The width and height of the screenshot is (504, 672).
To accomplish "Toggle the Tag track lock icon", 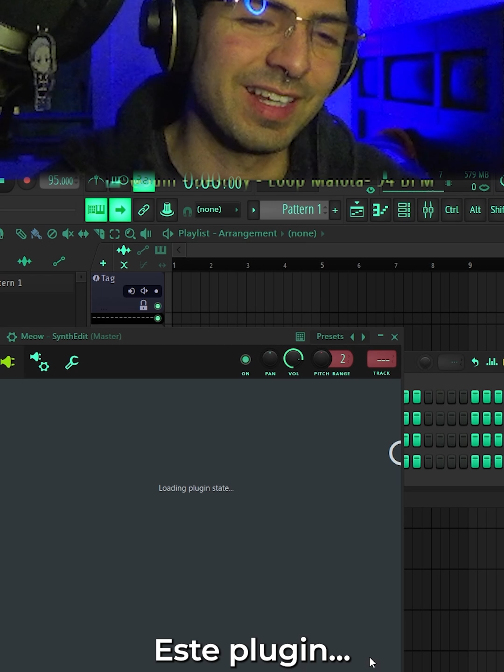I will coord(143,306).
